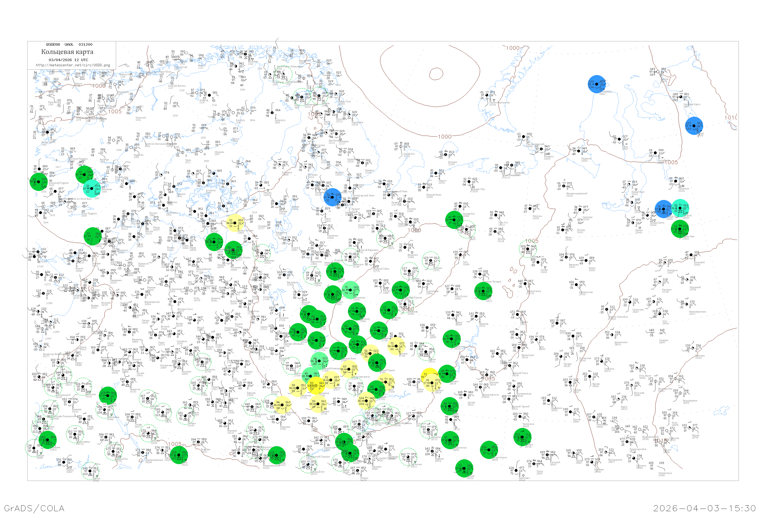Click the 2026-04-03-15:30 timestamp at bottom right
Viewport: 772px width, 514px height.
click(704, 508)
